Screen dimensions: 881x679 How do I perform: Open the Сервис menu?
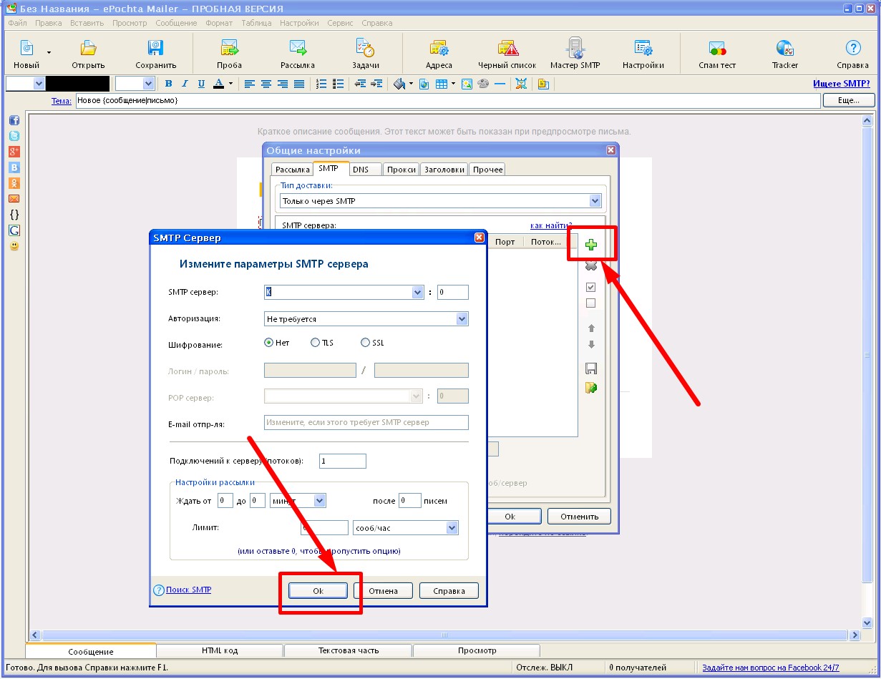[x=340, y=23]
